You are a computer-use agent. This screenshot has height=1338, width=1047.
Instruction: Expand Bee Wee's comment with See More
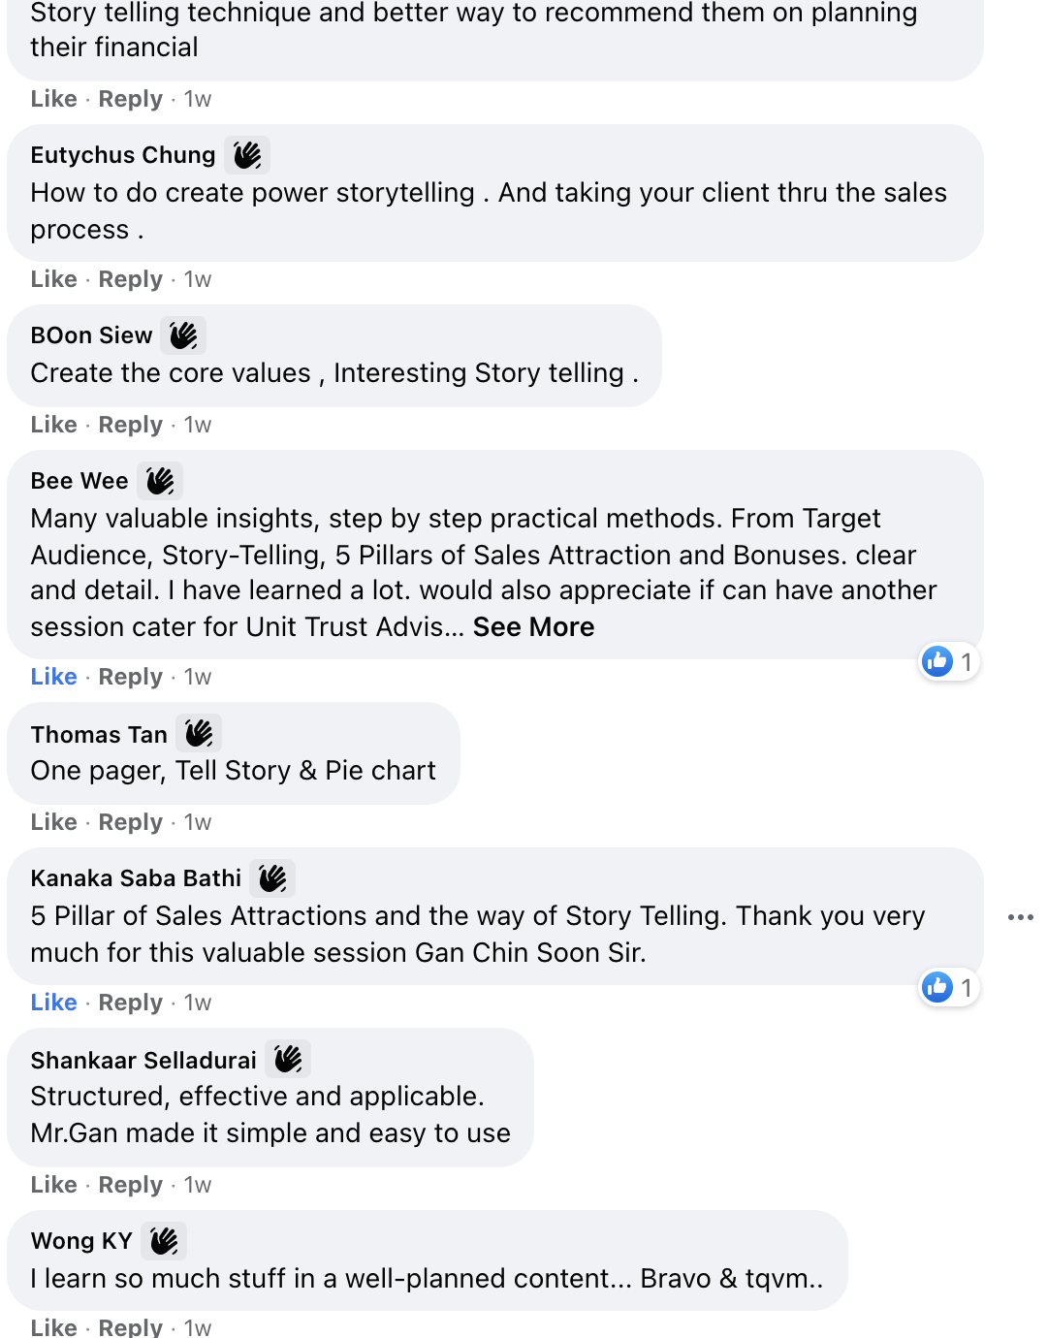click(x=533, y=627)
